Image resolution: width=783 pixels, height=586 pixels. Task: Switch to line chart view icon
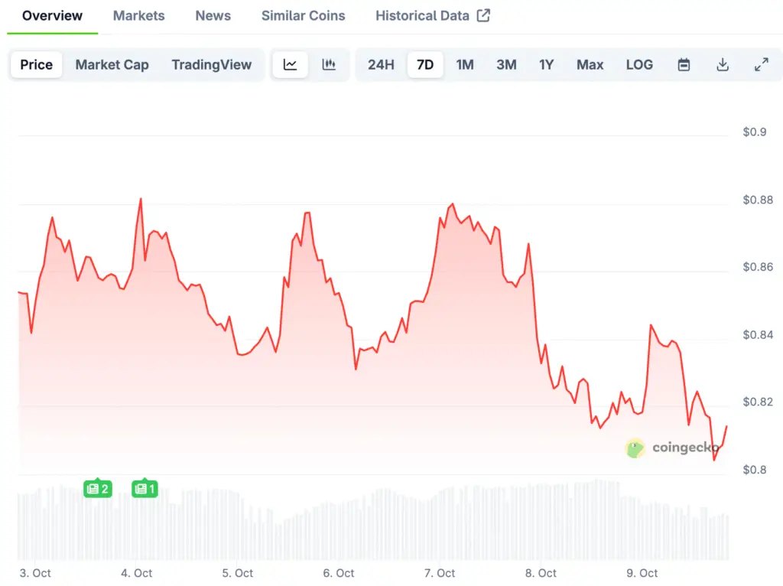point(290,65)
